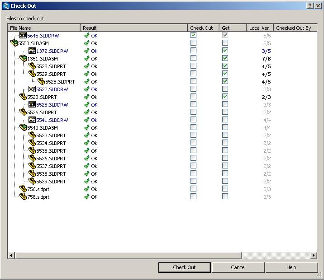Select 1351.SLDASM in the tree
This screenshot has width=324, height=280.
pos(43,59)
